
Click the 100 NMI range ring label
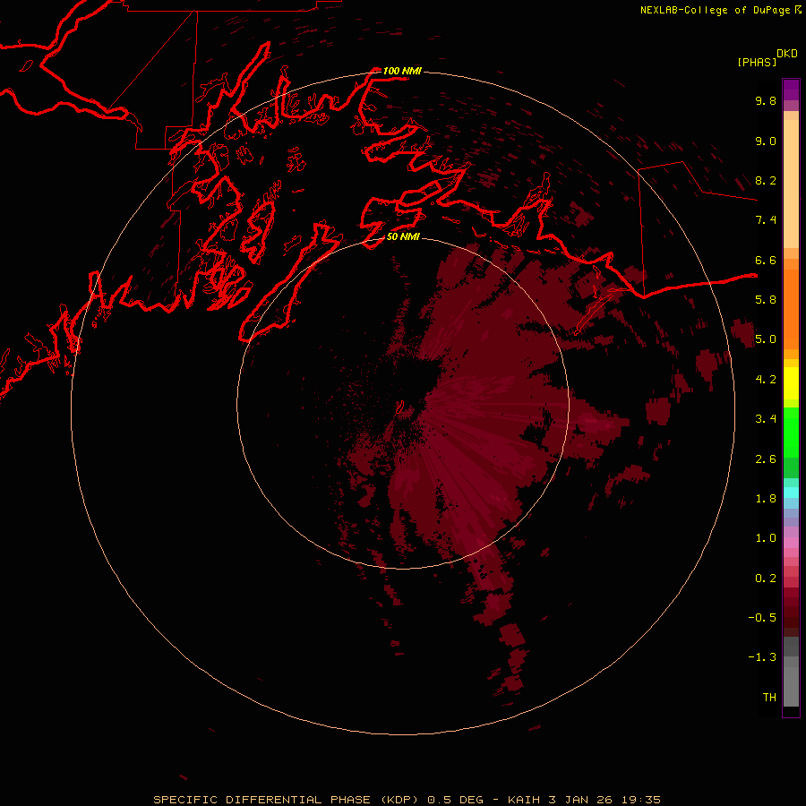(402, 71)
